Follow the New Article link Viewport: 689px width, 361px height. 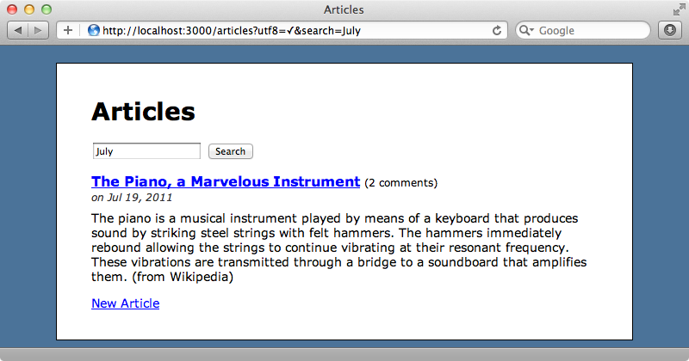tap(125, 303)
